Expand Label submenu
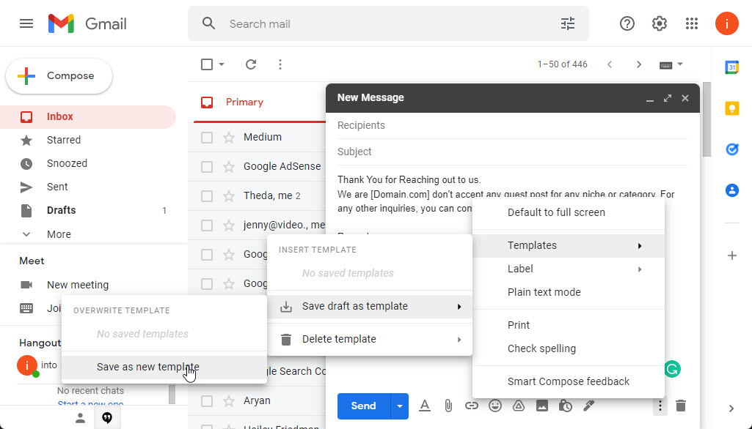This screenshot has height=429, width=752. [569, 269]
